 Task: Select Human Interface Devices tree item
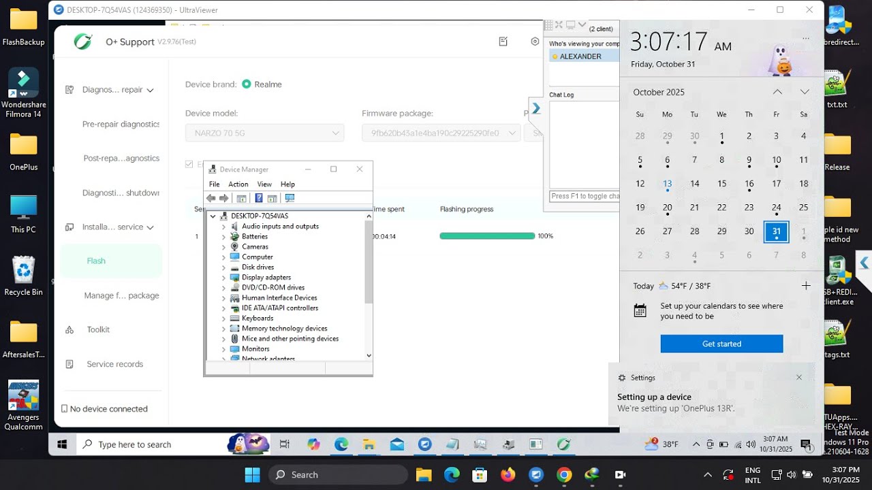click(x=279, y=298)
